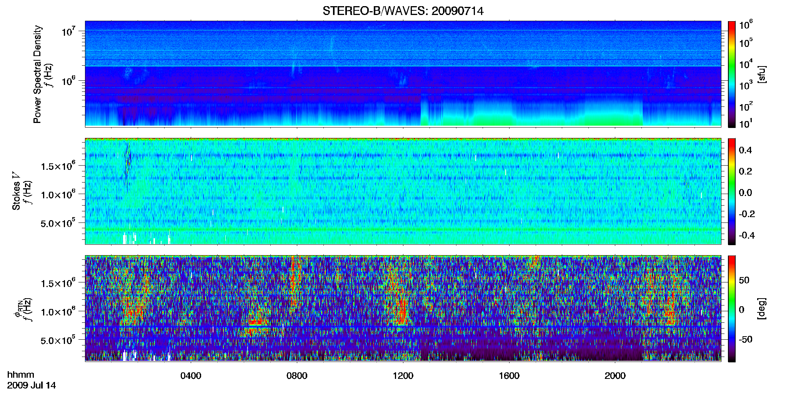806x415 pixels.
Task: Select the 0 label on the degrees color bar
Action: (x=741, y=310)
